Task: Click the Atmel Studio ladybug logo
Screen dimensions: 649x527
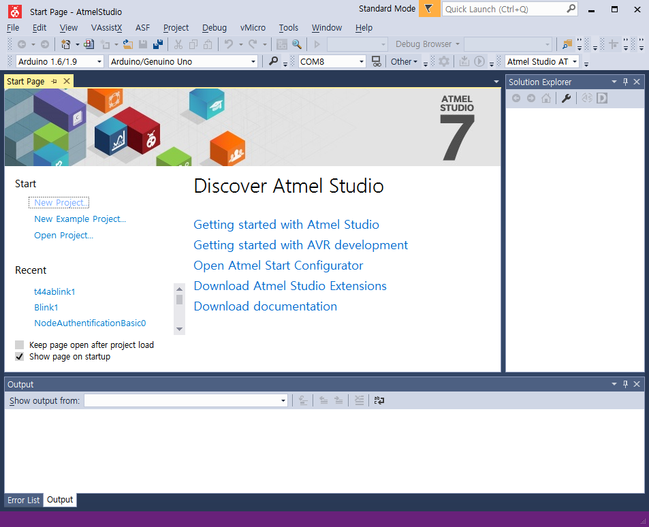Action: coord(15,11)
